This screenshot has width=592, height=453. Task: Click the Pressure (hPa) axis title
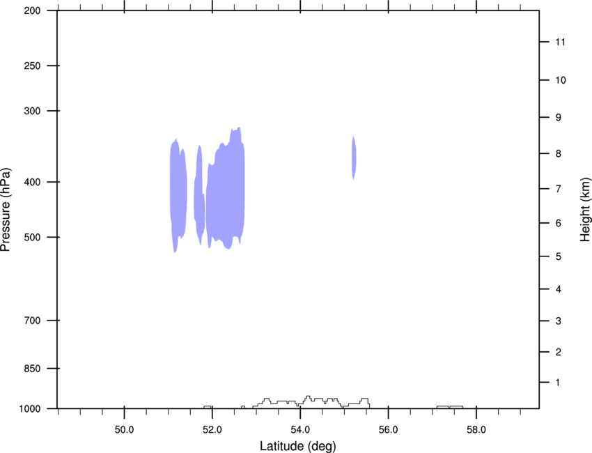point(6,210)
